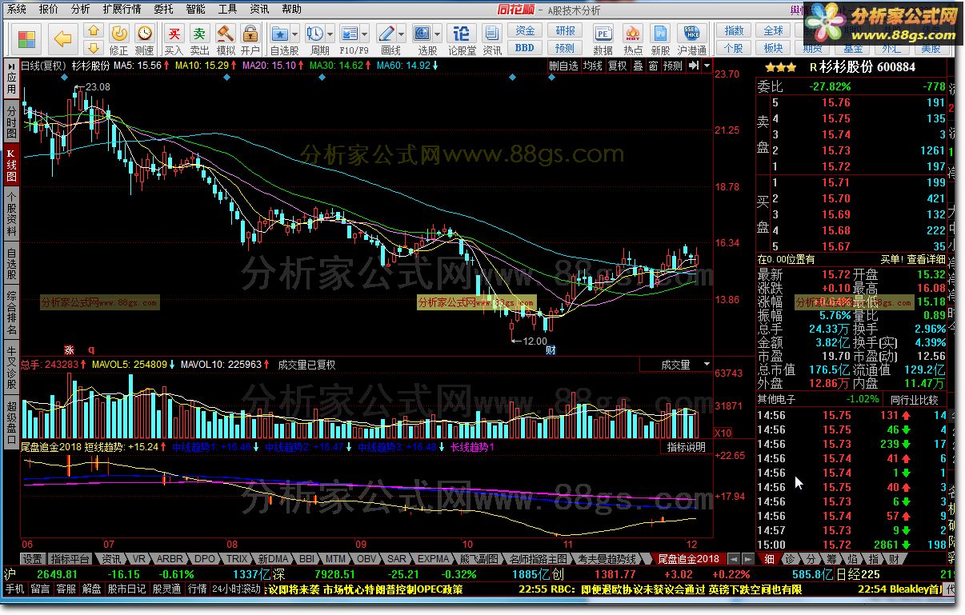Click the down arrow toolbar icon
This screenshot has height=615, width=965.
pyautogui.click(x=94, y=47)
